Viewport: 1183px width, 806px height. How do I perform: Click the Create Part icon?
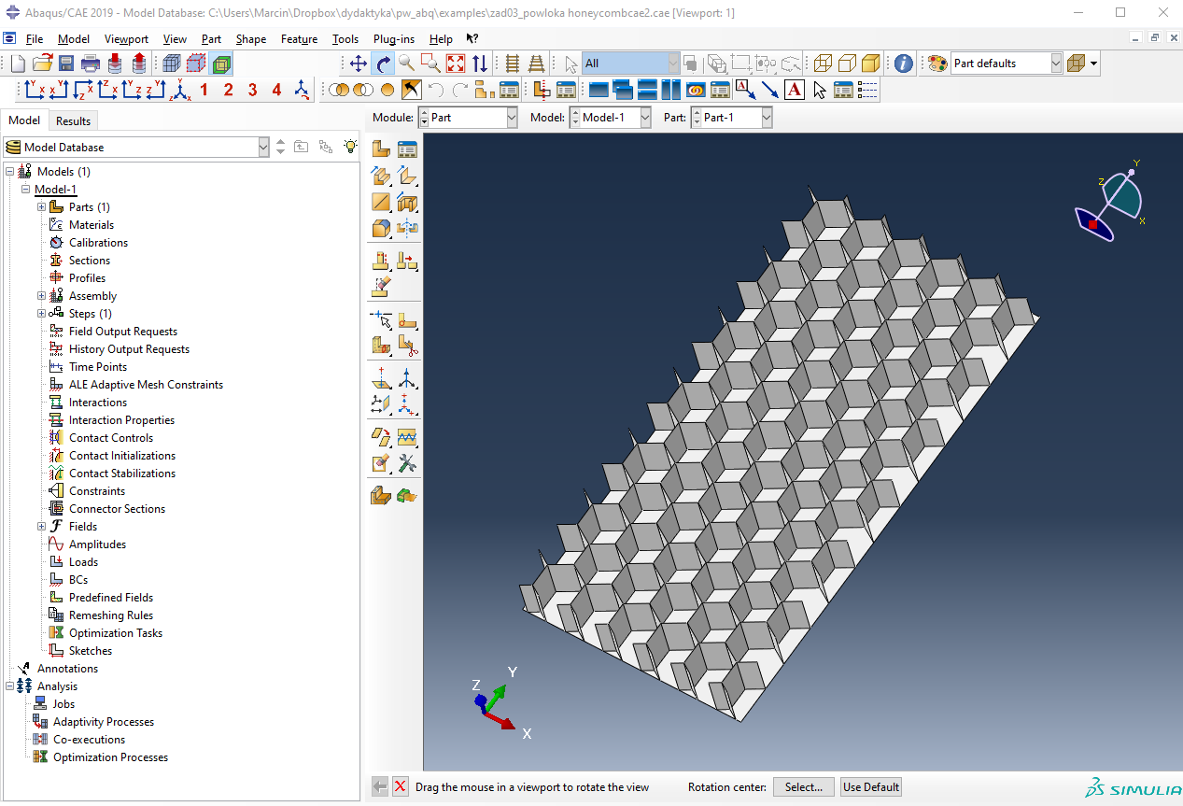381,148
